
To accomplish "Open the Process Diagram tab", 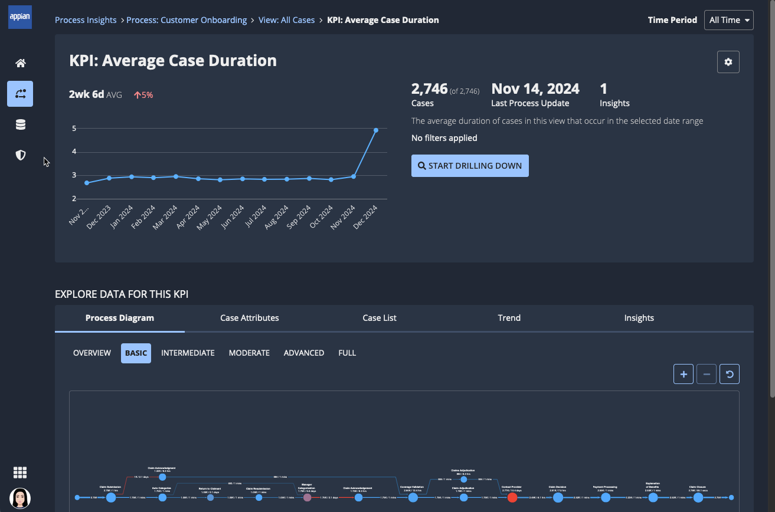I will coord(120,318).
